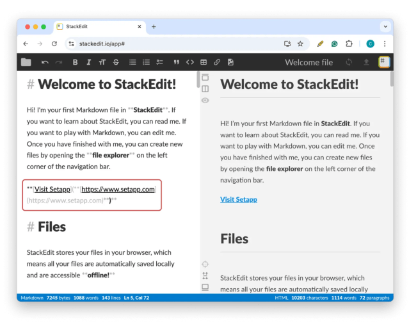Click the "Ln 5, Col 72" status entry
409x326 pixels.
136,298
